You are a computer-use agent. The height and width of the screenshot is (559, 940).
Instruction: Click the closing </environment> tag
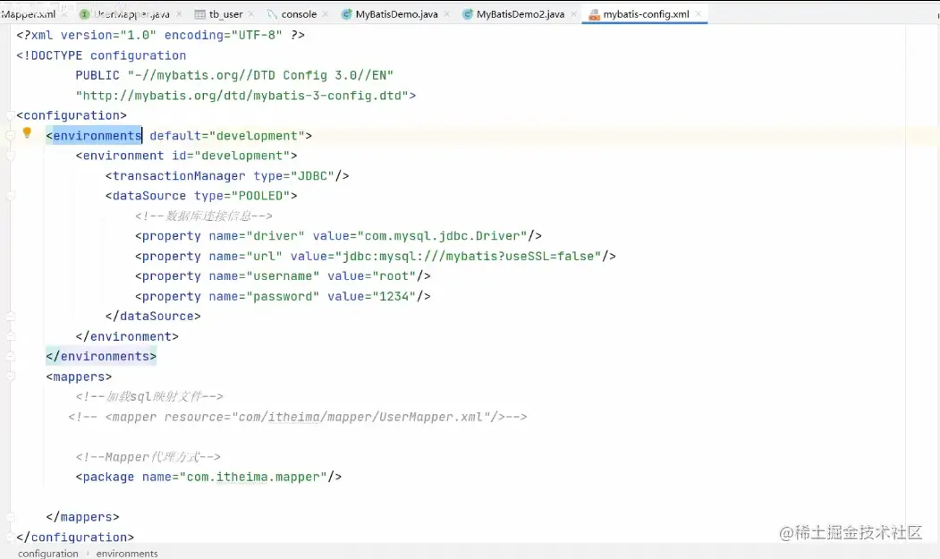point(127,336)
